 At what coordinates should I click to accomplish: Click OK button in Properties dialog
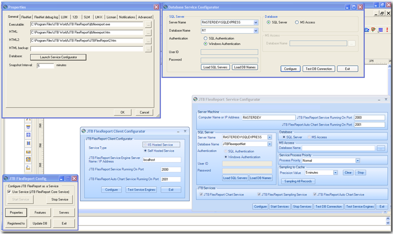(123, 112)
